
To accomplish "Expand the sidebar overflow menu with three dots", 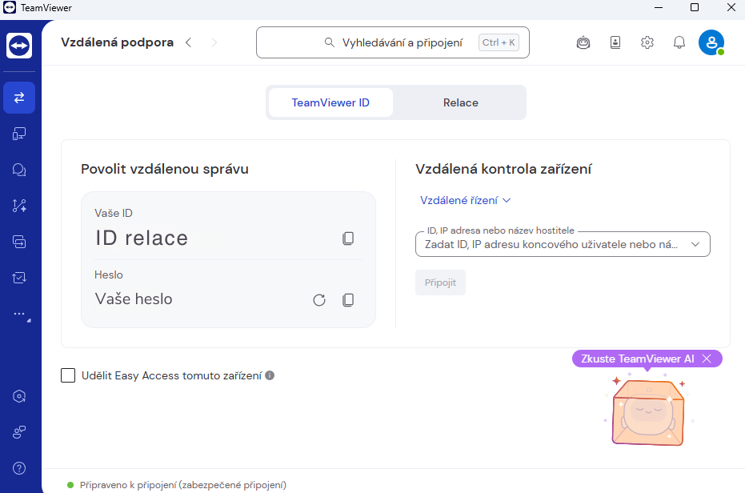I will [18, 314].
